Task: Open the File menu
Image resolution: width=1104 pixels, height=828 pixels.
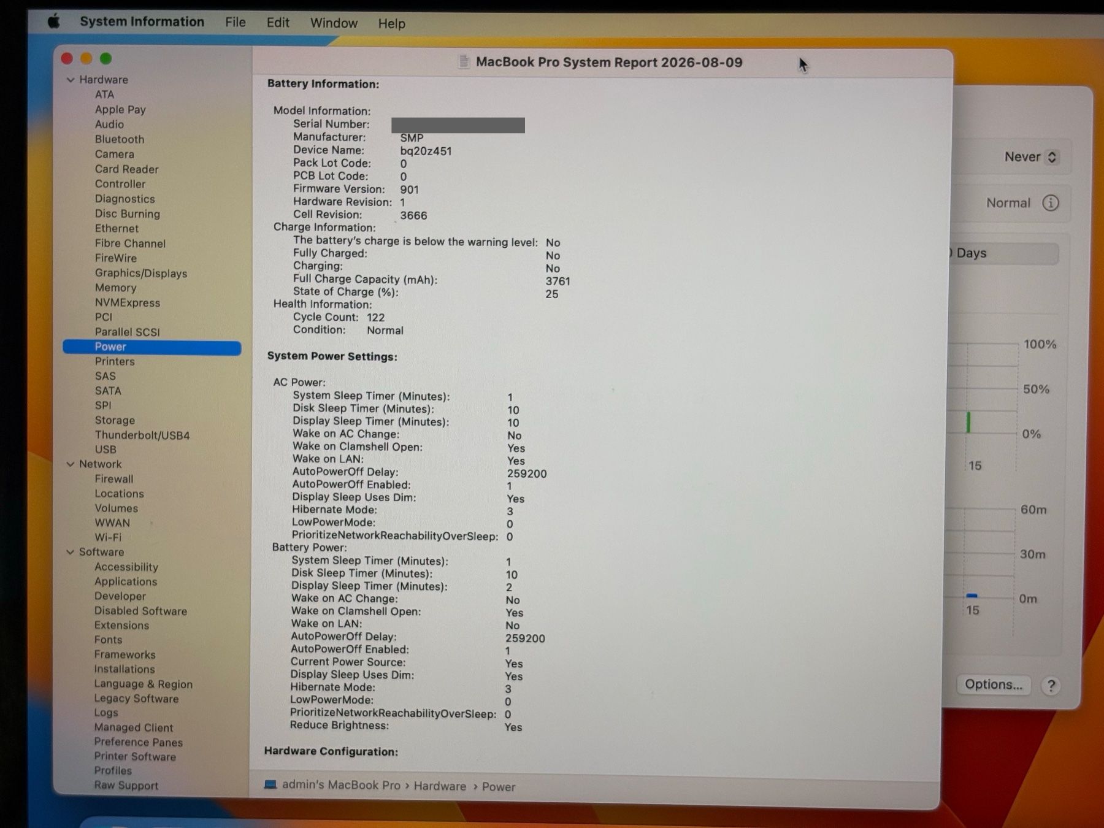Action: (236, 23)
